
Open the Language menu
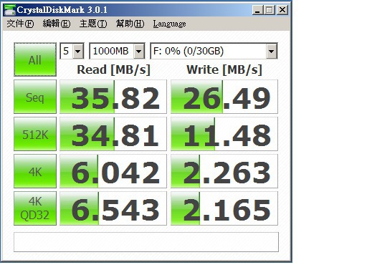pyautogui.click(x=169, y=24)
